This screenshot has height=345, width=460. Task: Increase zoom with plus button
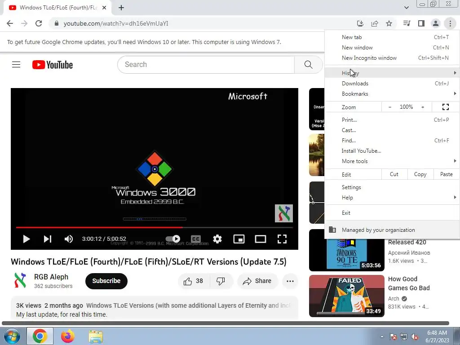(x=423, y=107)
